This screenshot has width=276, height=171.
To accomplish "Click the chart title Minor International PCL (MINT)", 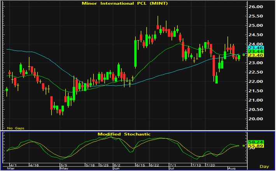I will pyautogui.click(x=125, y=3).
